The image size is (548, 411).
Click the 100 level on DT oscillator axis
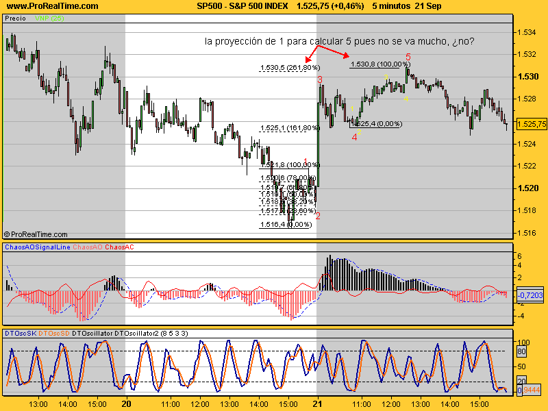click(523, 342)
